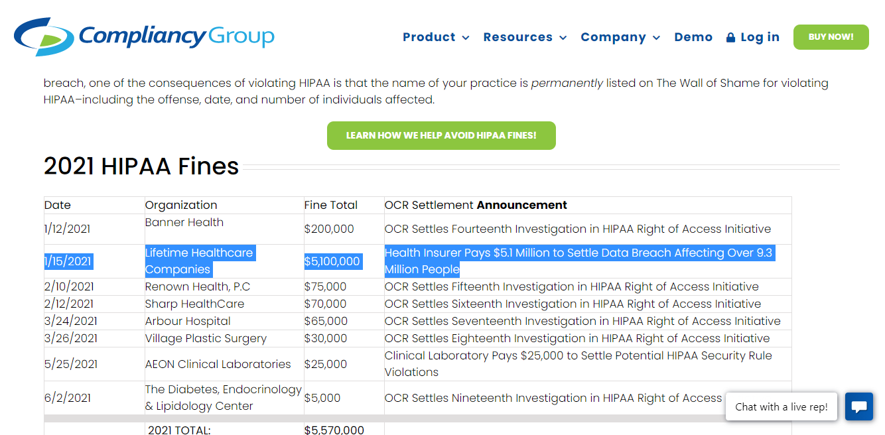Expand the Resources dropdown chevron

pyautogui.click(x=563, y=38)
